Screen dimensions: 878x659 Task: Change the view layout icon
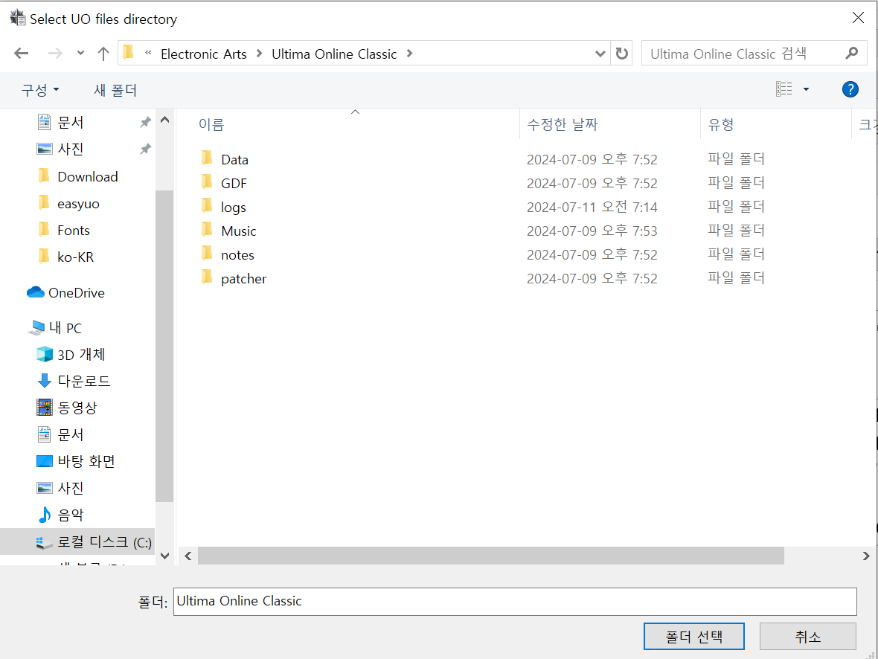coord(784,89)
